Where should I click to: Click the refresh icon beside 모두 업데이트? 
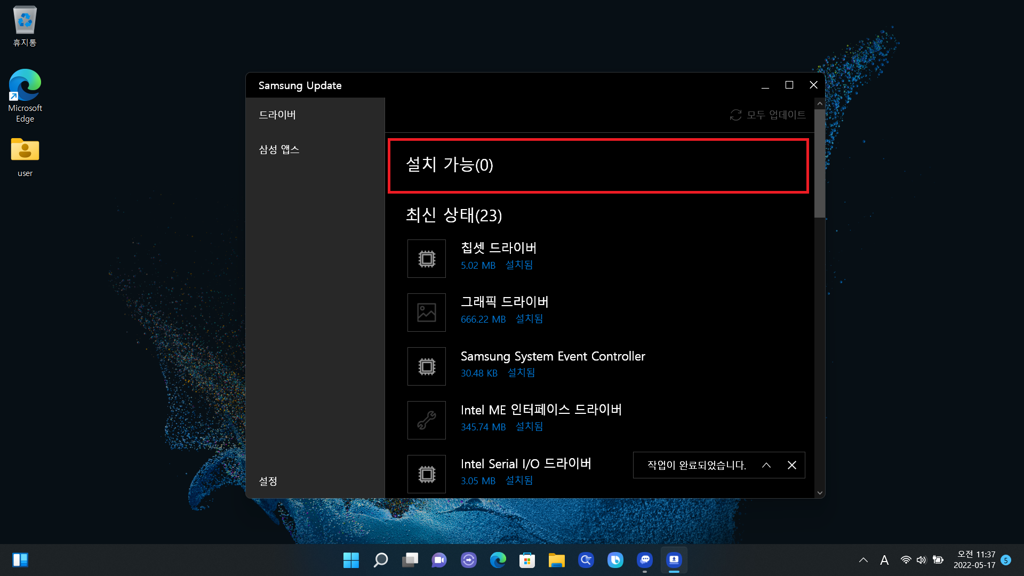[x=735, y=115]
